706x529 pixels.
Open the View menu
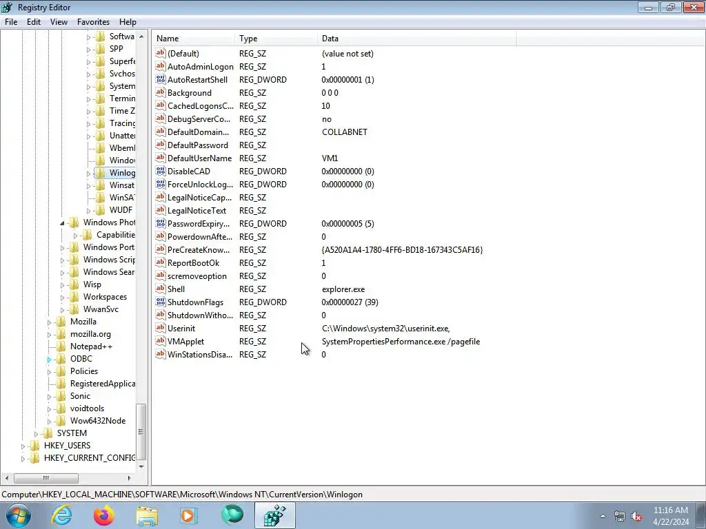59,21
